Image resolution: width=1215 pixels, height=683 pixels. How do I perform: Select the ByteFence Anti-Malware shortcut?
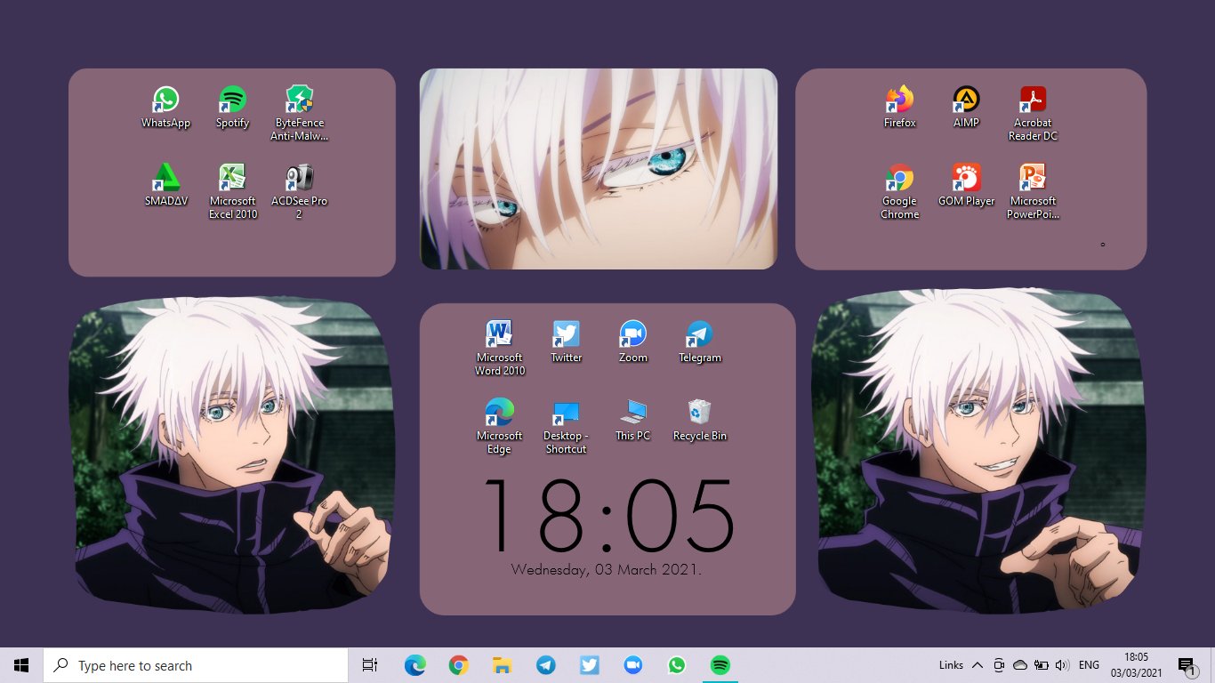pyautogui.click(x=300, y=114)
